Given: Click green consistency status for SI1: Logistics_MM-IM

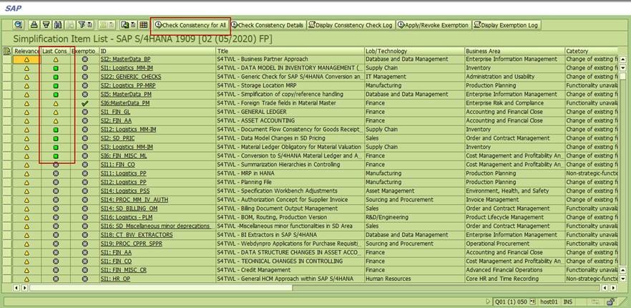Looking at the screenshot, I should pos(56,68).
